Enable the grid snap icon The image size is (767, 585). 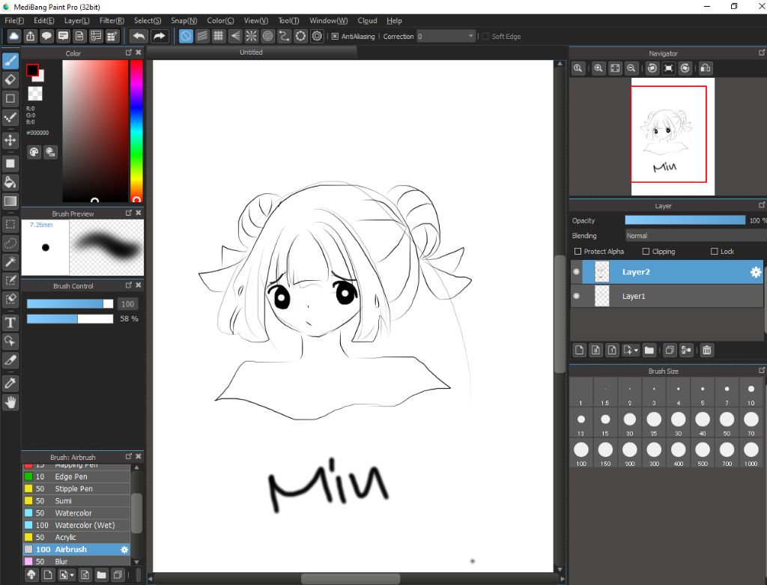(219, 36)
